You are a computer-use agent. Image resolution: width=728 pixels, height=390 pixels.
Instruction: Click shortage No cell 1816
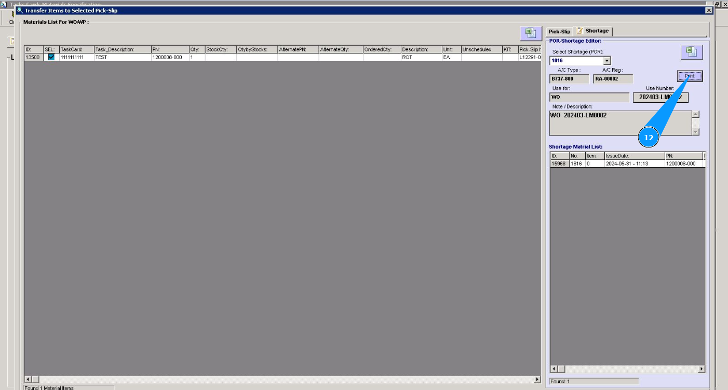(577, 164)
